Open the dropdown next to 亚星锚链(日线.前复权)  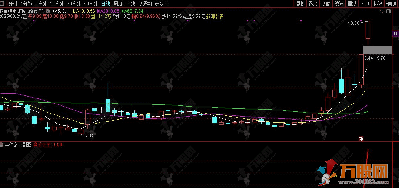click(47, 11)
